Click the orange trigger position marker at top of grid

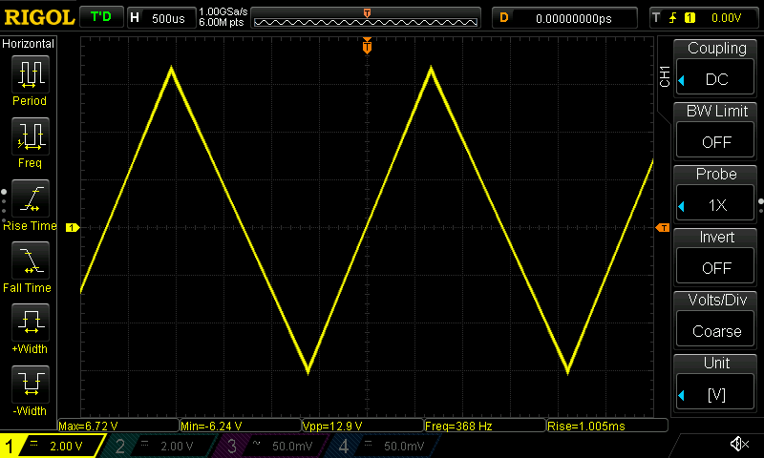coord(367,46)
